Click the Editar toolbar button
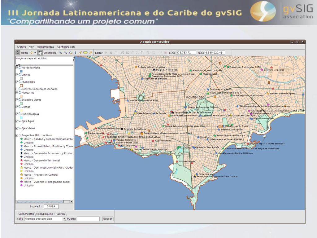The image size is (317, 238). coord(99,53)
